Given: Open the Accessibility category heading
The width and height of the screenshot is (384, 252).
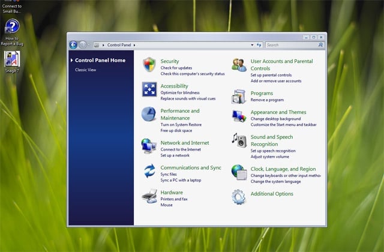Looking at the screenshot, I should [x=175, y=86].
